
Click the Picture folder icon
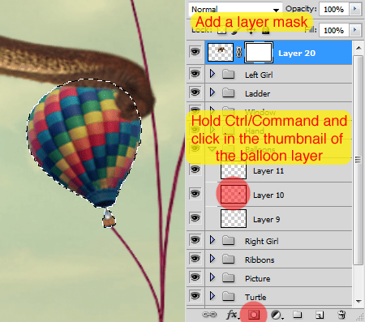228,277
